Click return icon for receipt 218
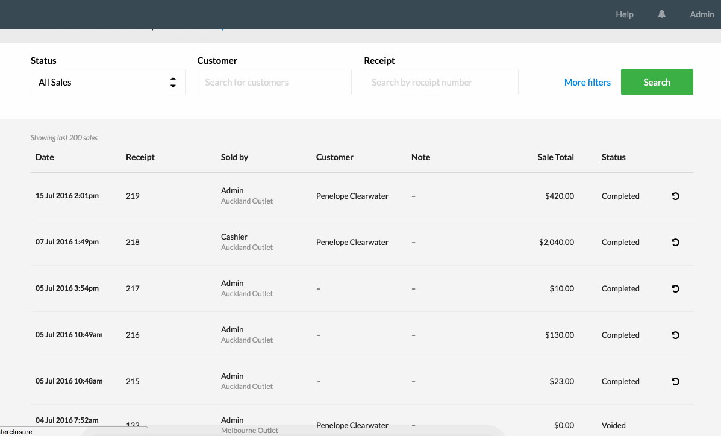Image resolution: width=721 pixels, height=436 pixels. click(675, 242)
